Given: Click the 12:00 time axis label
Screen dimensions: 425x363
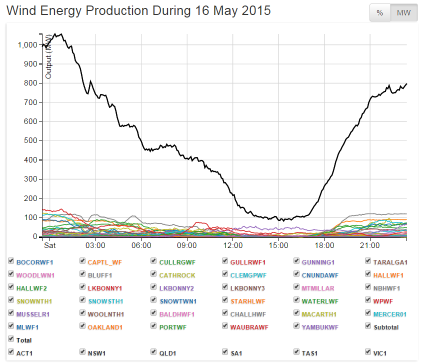Looking at the screenshot, I should [233, 246].
